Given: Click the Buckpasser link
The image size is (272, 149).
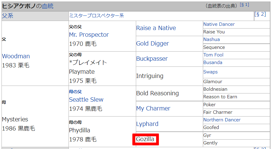Looking at the screenshot, I should pyautogui.click(x=152, y=59).
